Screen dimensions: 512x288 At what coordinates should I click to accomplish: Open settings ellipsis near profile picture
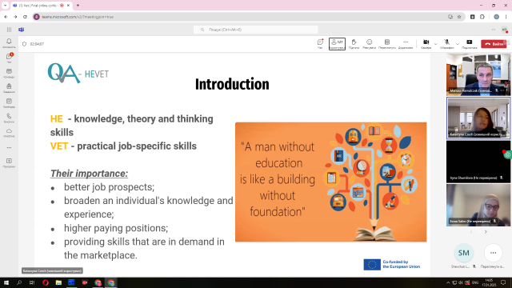coord(494,30)
